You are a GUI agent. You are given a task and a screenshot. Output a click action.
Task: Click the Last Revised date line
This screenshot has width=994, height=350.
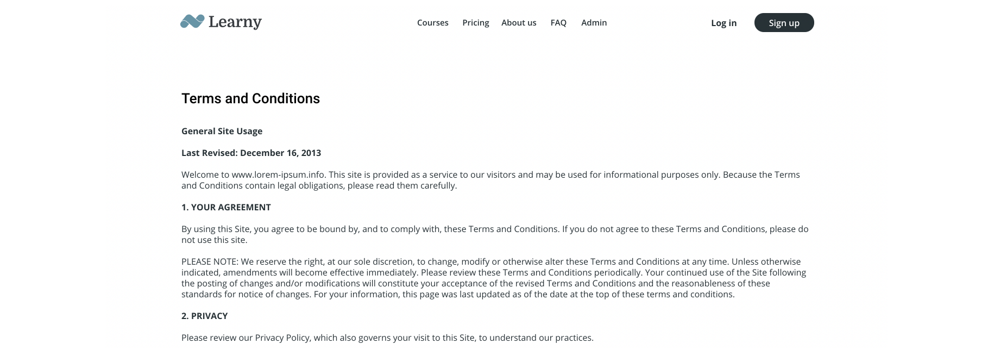(251, 153)
